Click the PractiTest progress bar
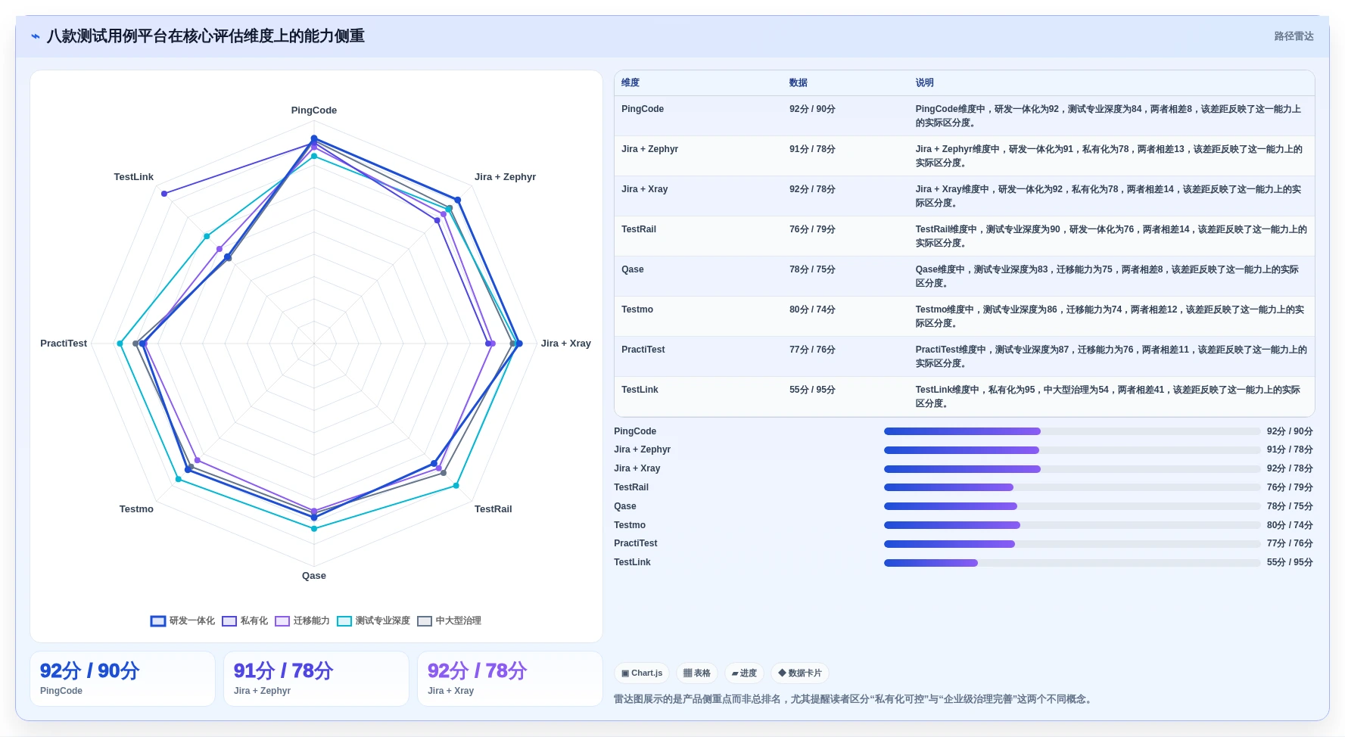 [1072, 543]
